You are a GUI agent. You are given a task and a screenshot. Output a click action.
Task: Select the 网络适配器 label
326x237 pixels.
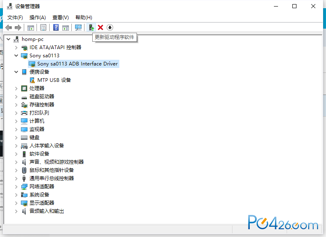(42, 187)
